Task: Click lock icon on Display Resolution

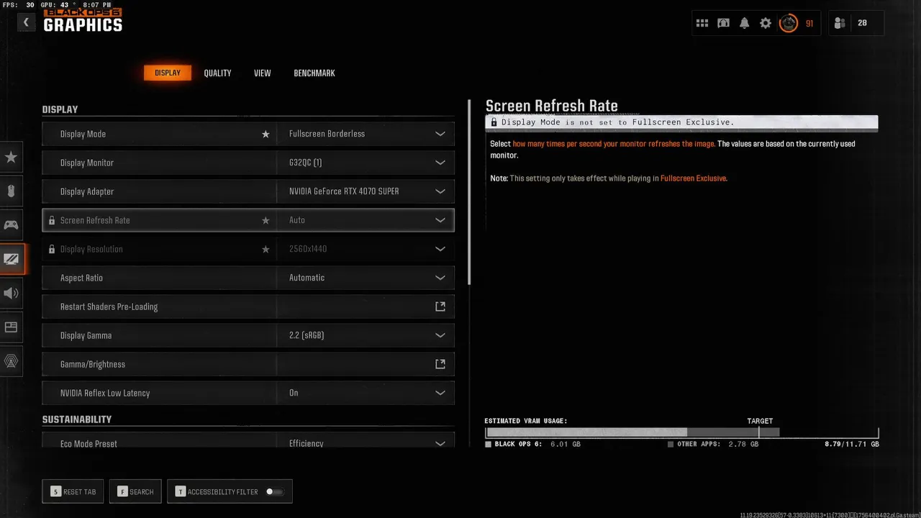Action: click(x=51, y=249)
